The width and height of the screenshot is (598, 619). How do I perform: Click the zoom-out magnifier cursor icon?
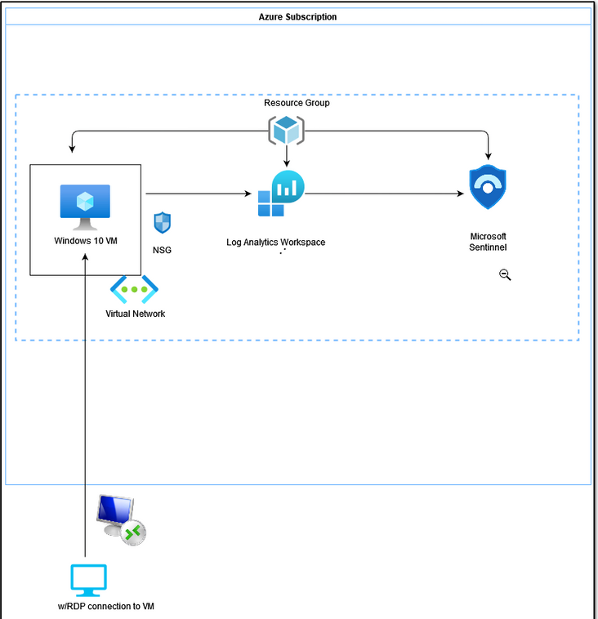pos(505,274)
